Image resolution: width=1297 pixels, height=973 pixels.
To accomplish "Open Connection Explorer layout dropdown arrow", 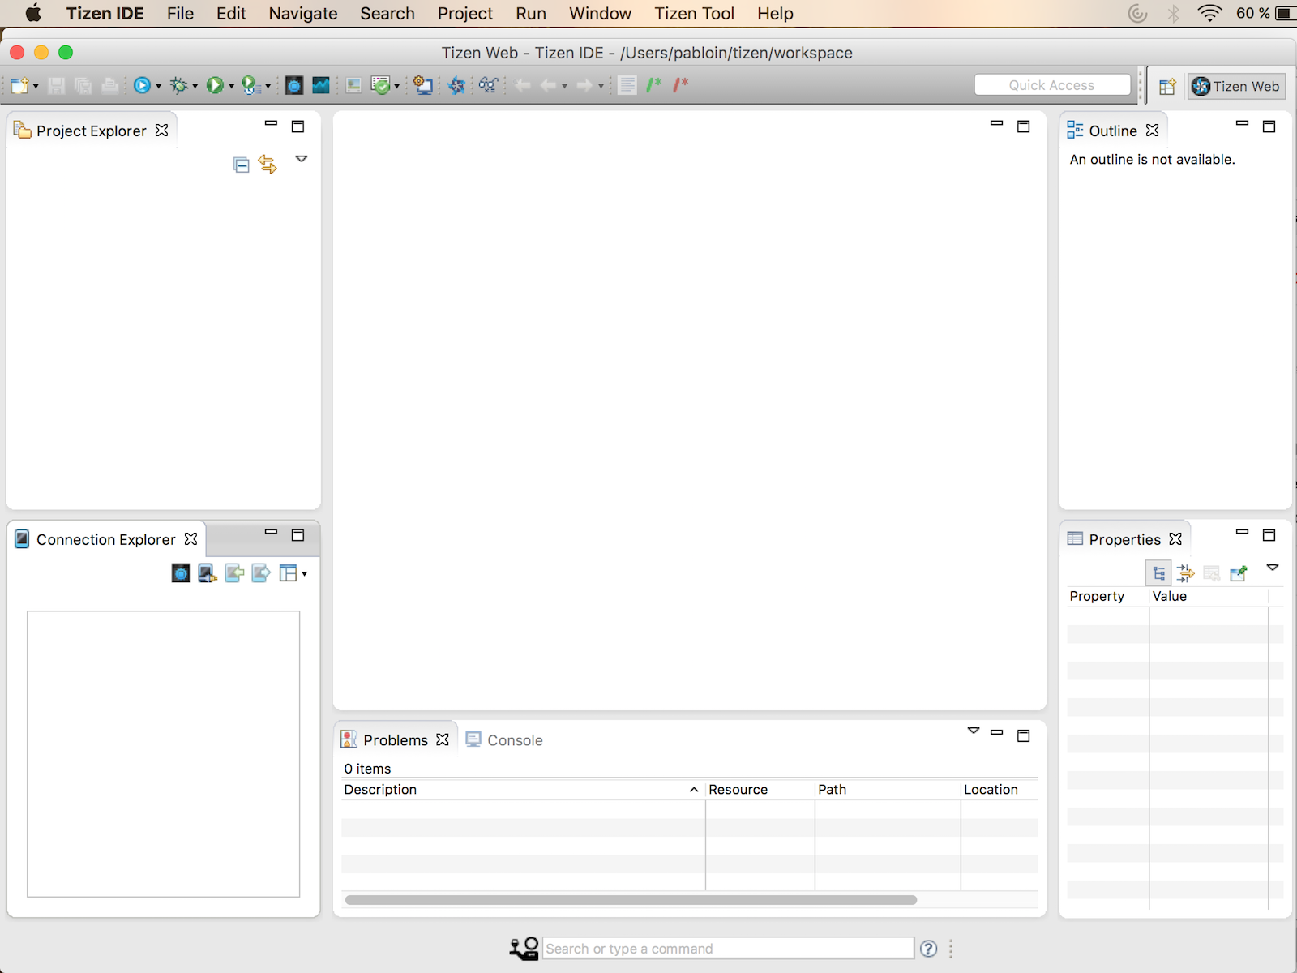I will [305, 574].
